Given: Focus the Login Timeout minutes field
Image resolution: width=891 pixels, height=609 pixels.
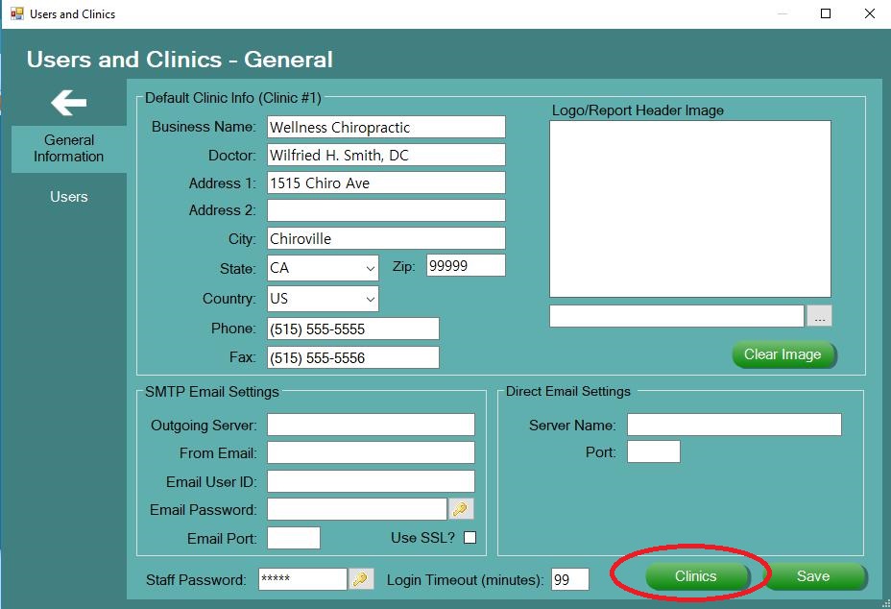Looking at the screenshot, I should 569,578.
